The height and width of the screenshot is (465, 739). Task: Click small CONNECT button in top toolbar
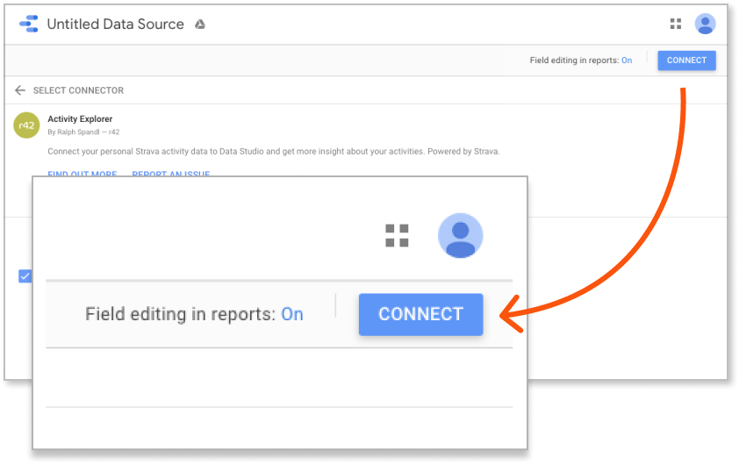tap(686, 61)
